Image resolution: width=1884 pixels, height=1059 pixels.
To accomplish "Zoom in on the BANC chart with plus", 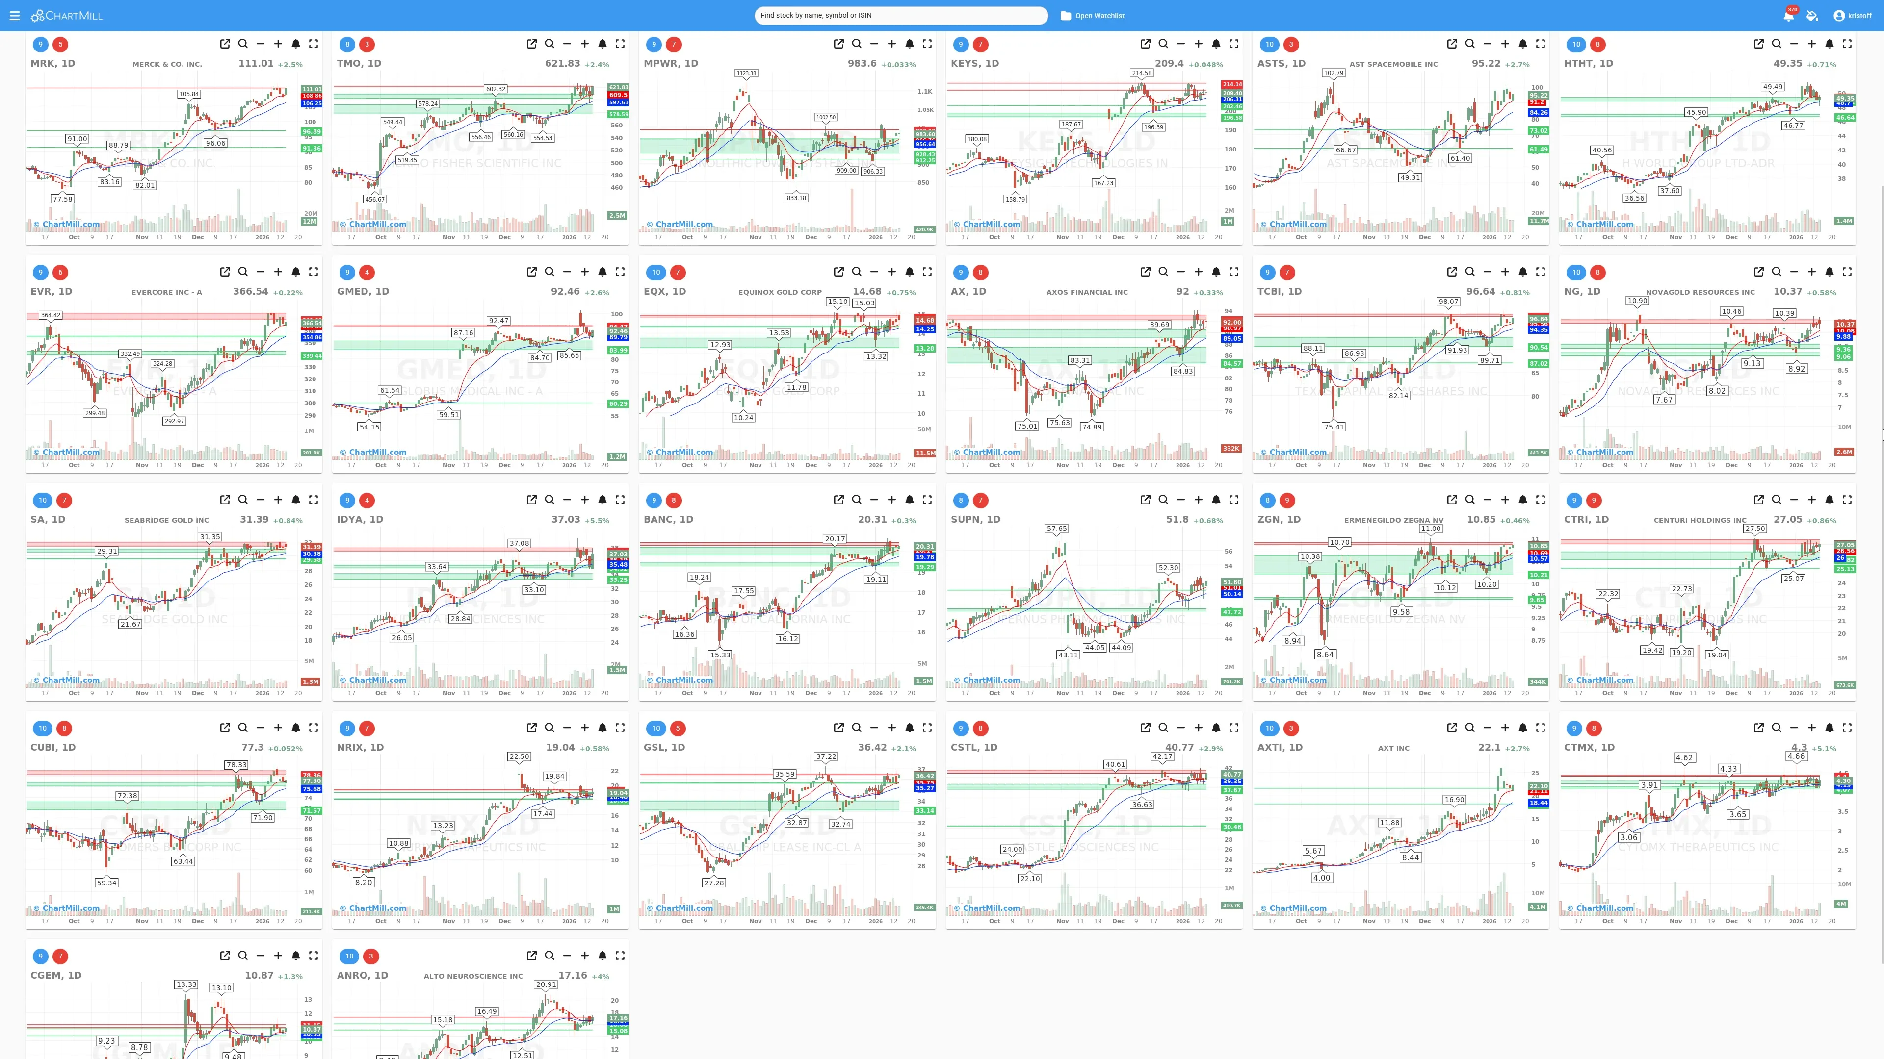I will 892,500.
